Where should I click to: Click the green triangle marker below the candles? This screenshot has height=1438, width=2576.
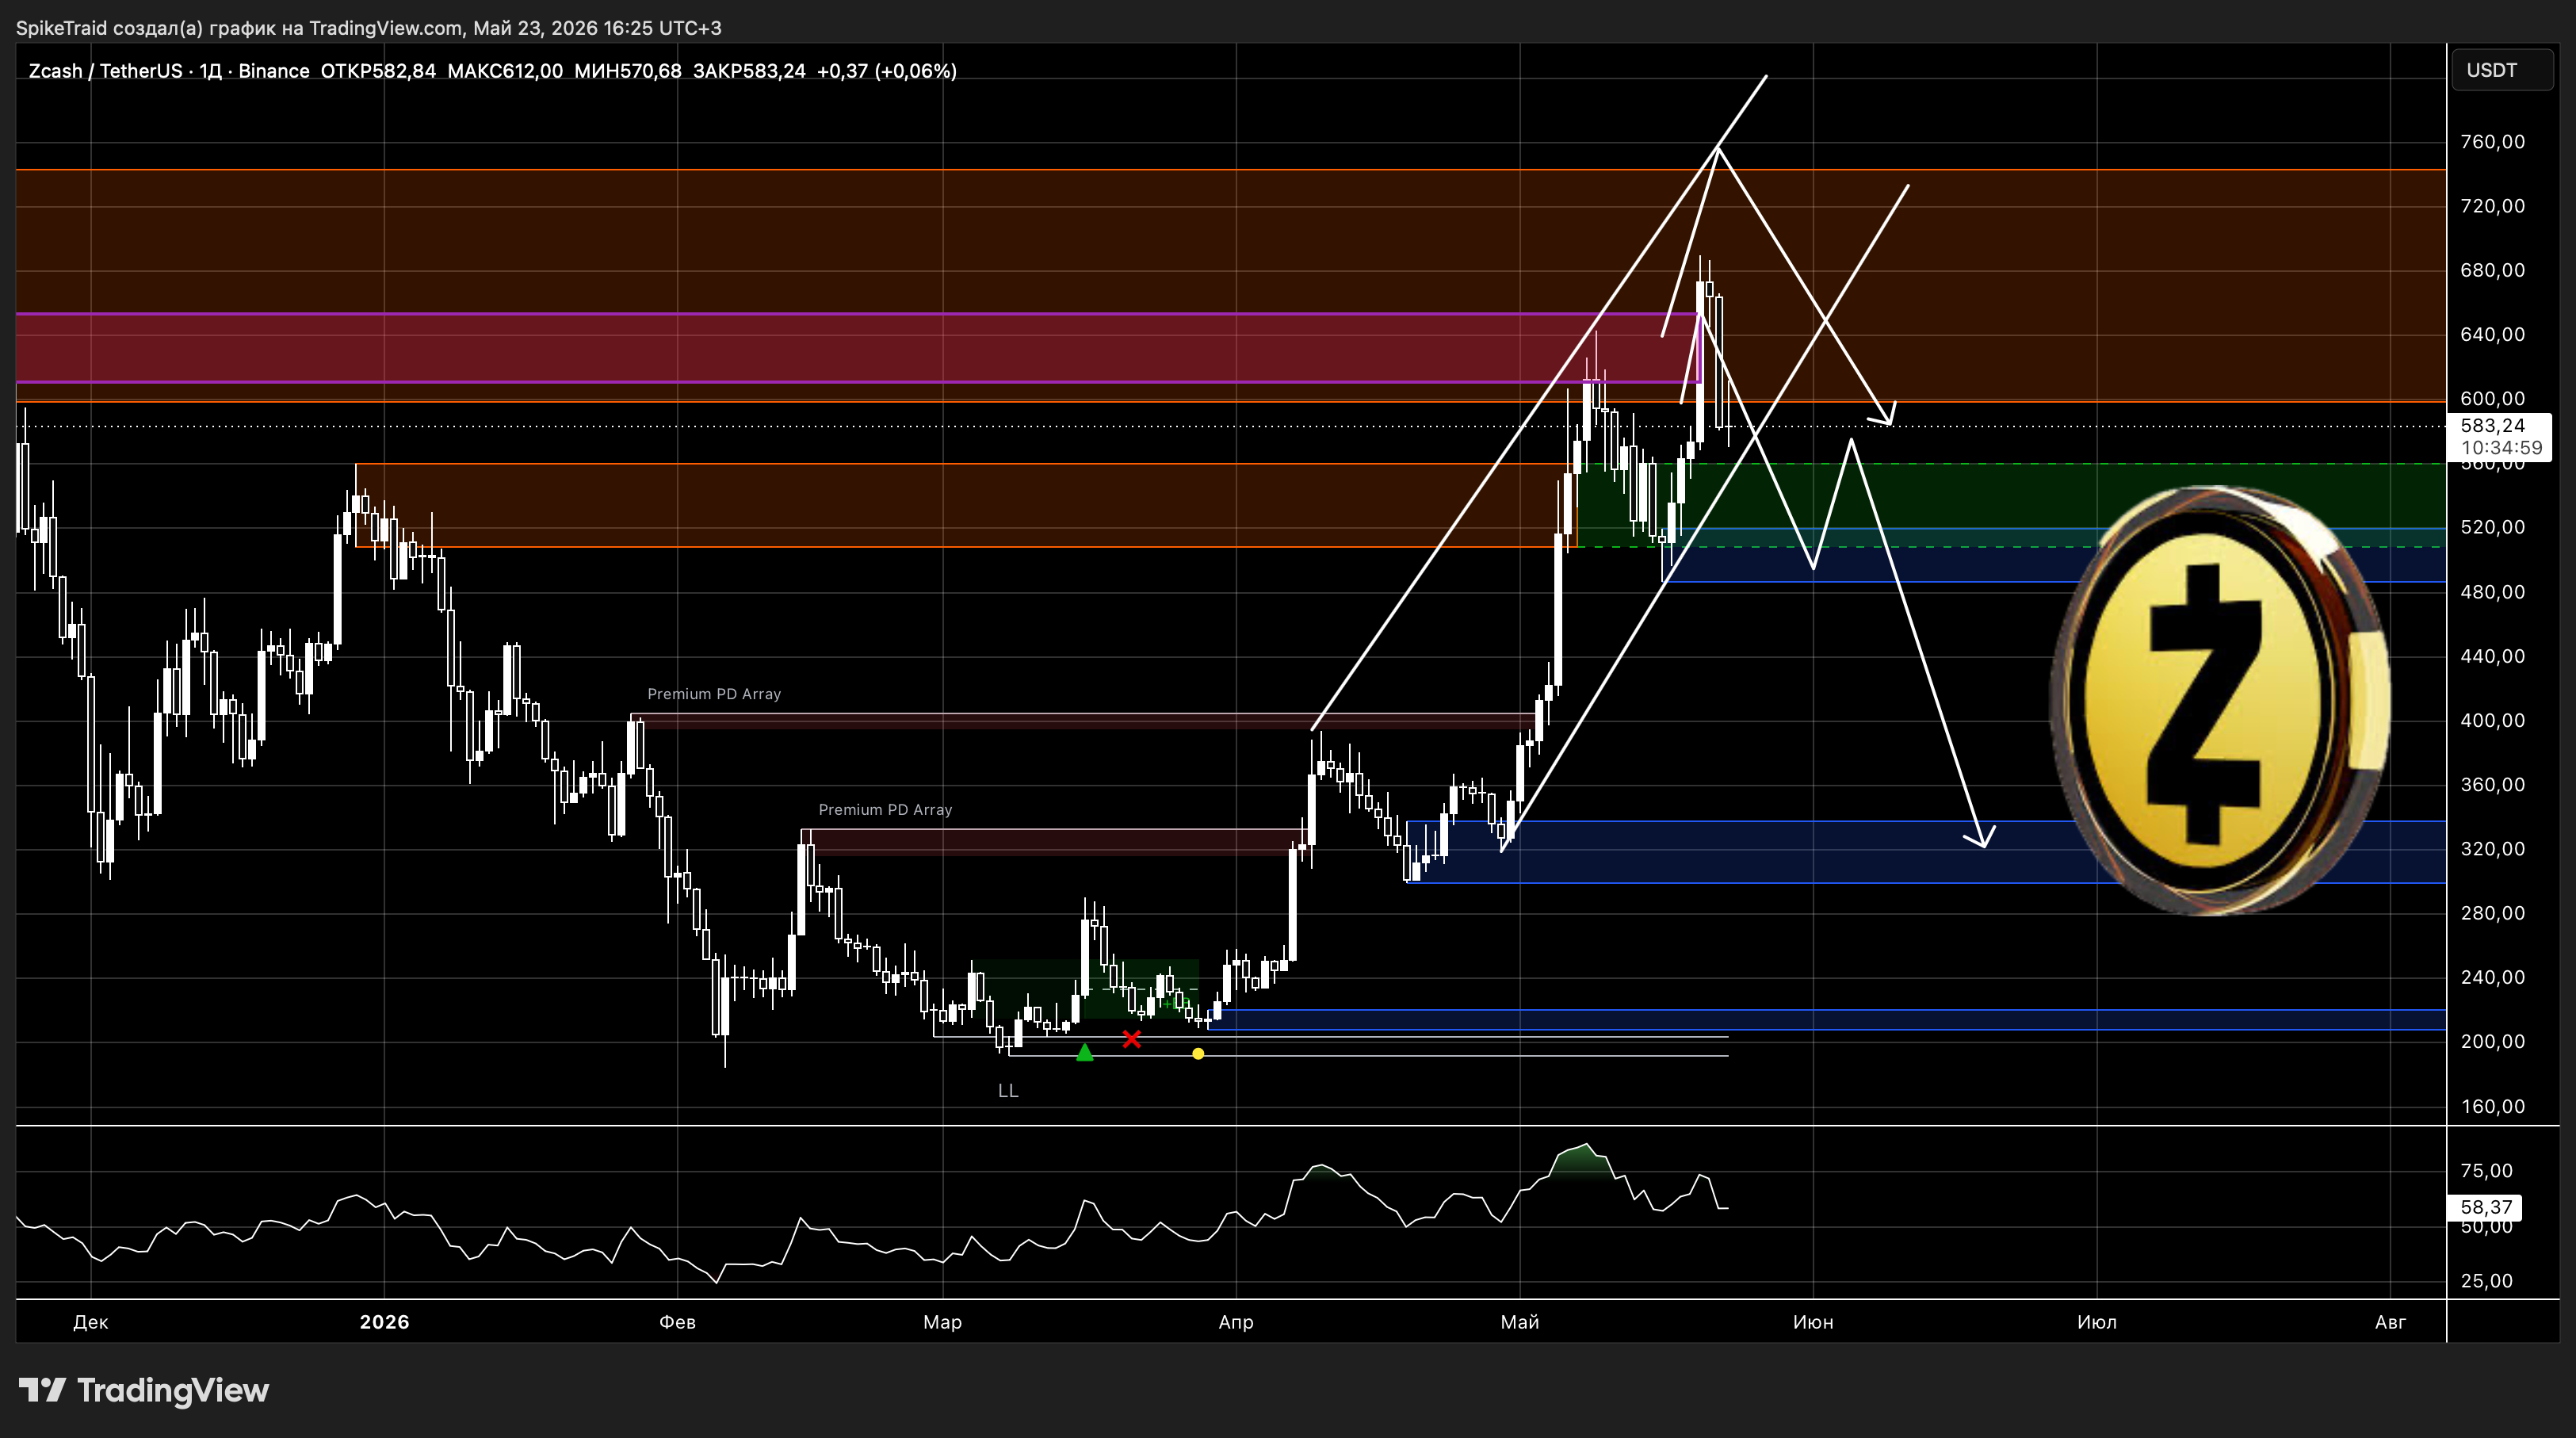click(x=1085, y=1051)
